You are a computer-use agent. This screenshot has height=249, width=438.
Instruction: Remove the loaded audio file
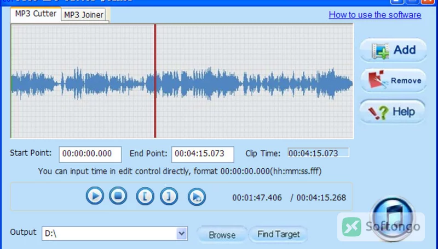click(393, 80)
